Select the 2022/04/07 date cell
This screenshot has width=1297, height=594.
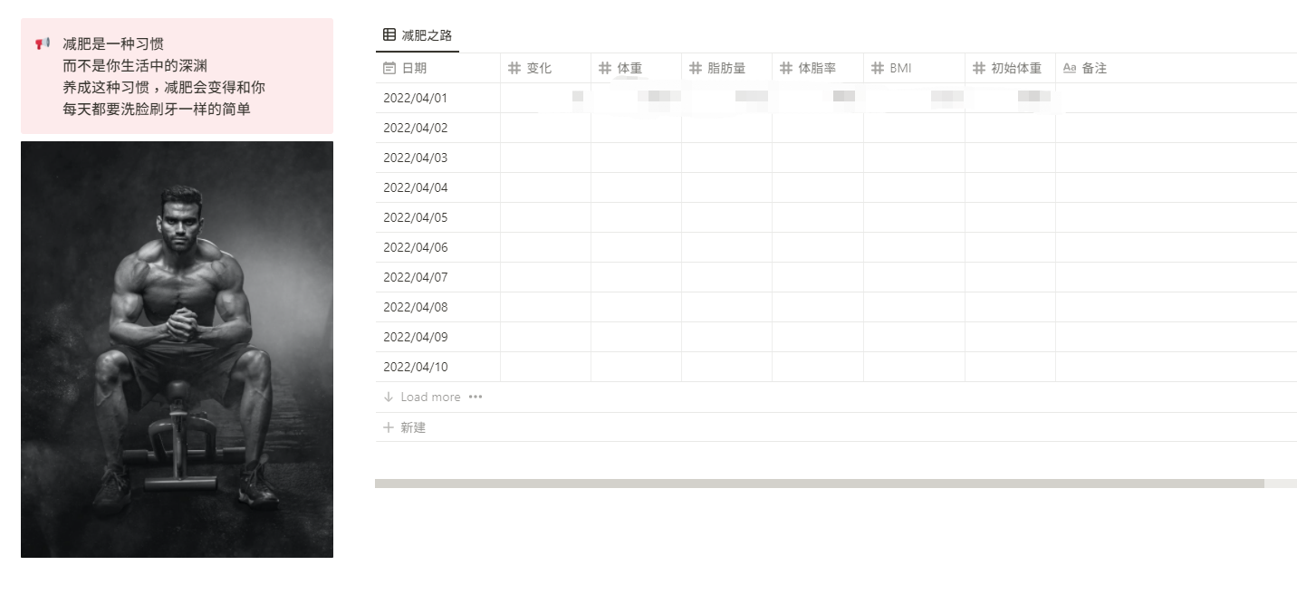click(437, 277)
